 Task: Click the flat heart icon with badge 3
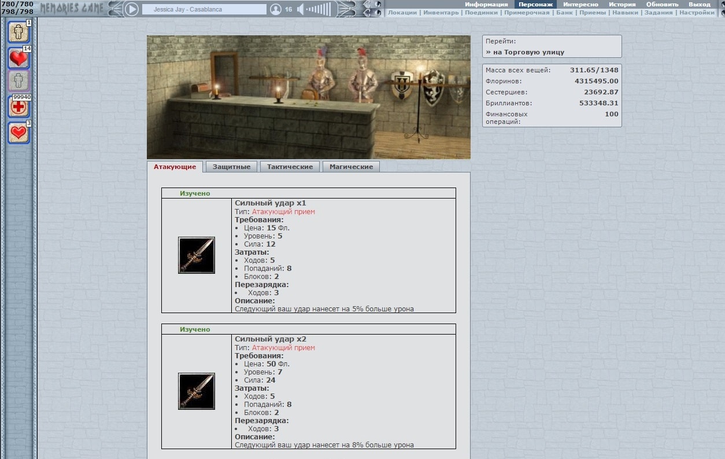click(19, 133)
